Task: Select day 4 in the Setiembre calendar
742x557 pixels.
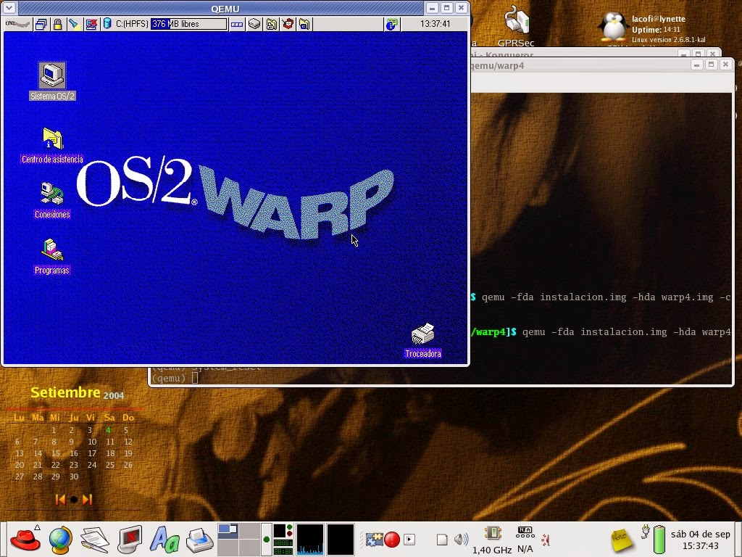Action: point(108,430)
